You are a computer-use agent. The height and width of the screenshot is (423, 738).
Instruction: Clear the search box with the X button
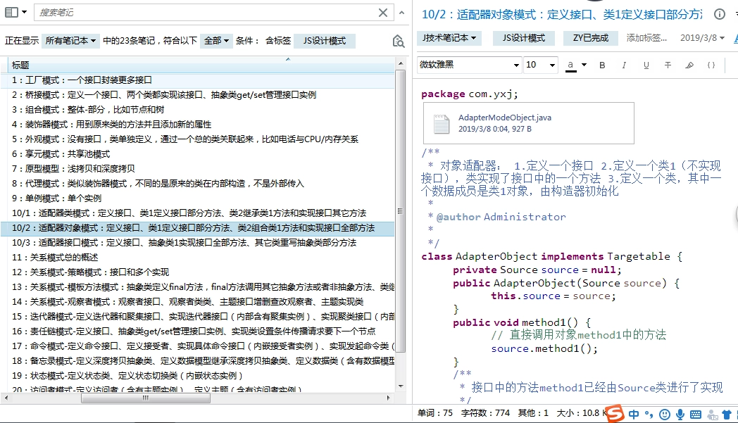point(384,13)
